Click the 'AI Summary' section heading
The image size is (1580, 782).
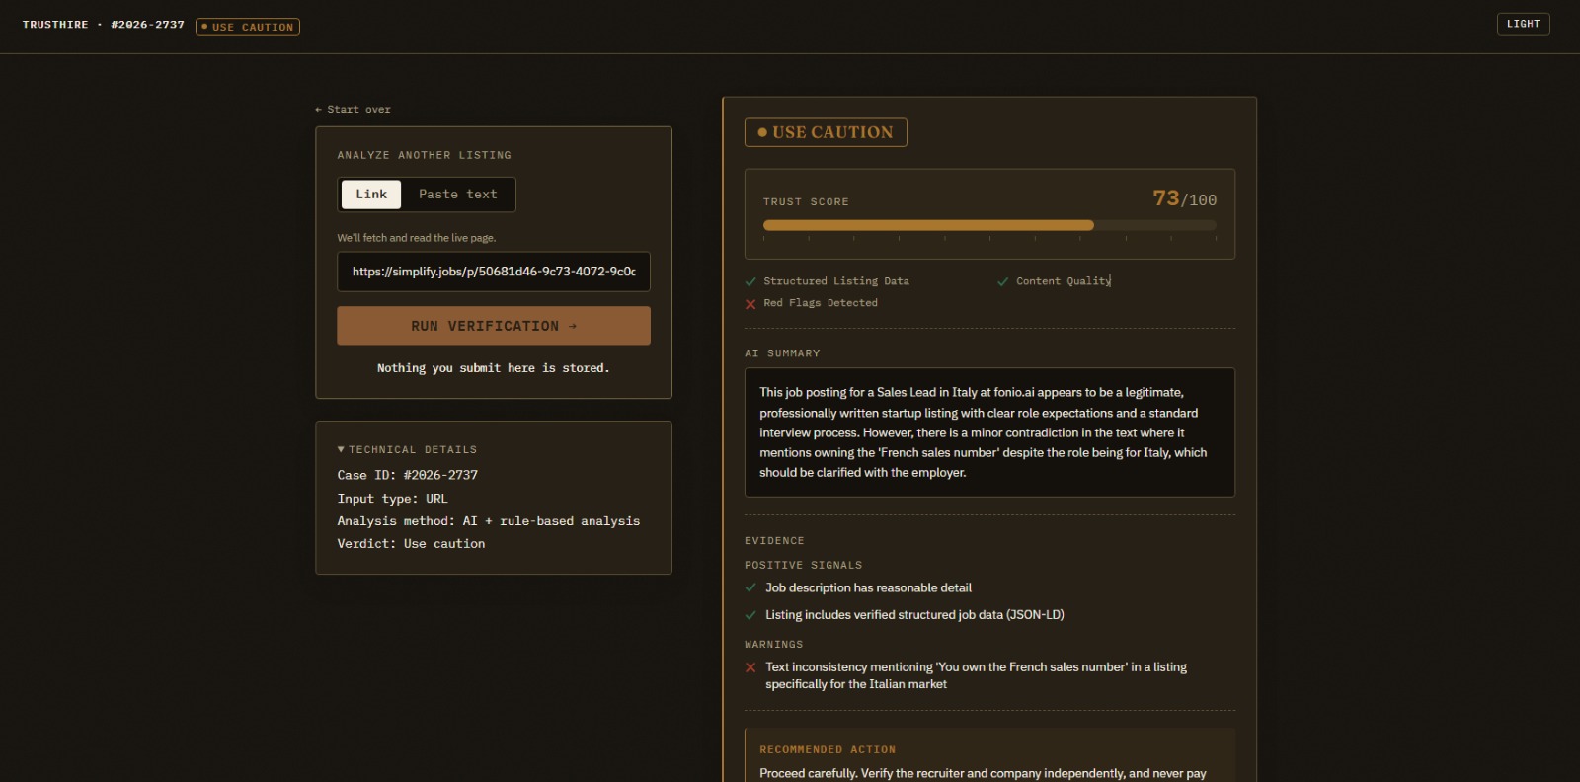click(x=782, y=353)
